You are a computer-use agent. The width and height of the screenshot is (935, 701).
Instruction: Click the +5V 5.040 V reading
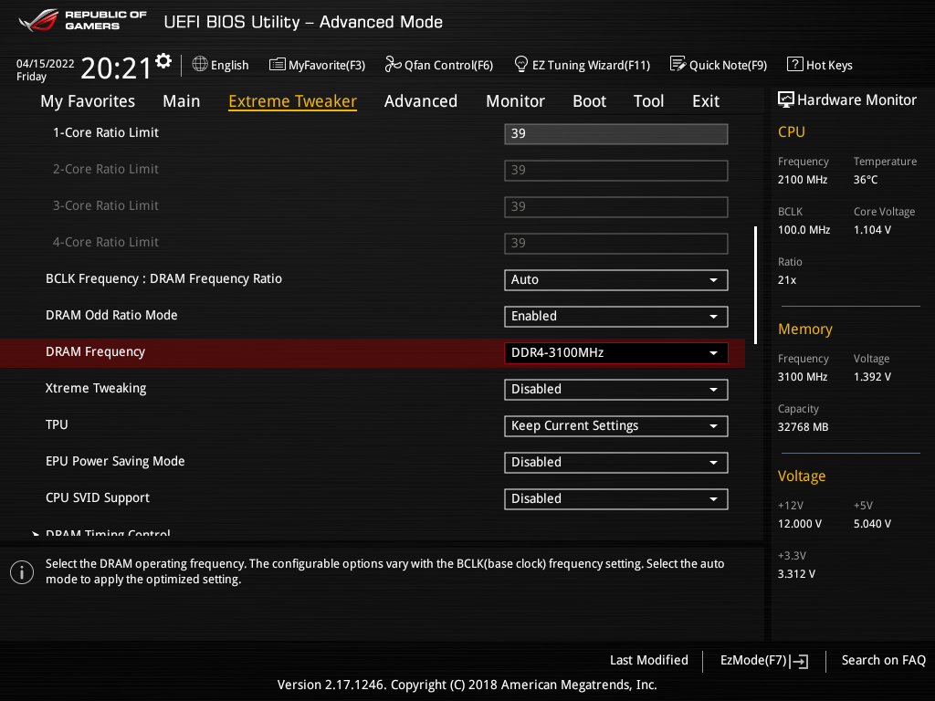click(x=872, y=523)
